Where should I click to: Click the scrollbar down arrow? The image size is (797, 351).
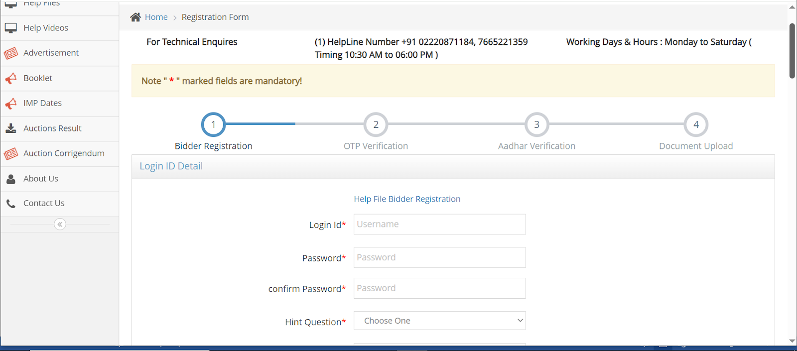792,341
